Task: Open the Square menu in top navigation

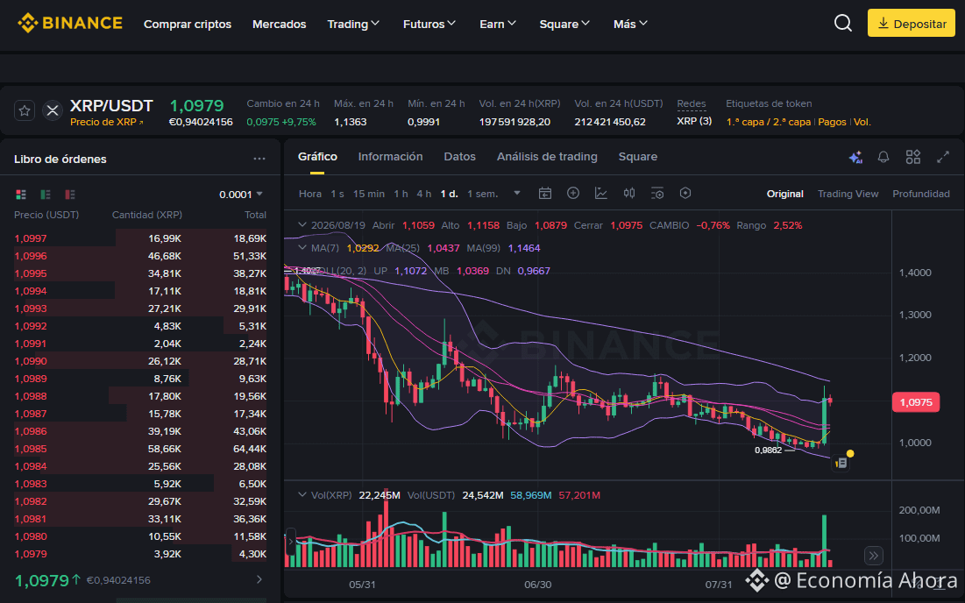Action: click(564, 24)
